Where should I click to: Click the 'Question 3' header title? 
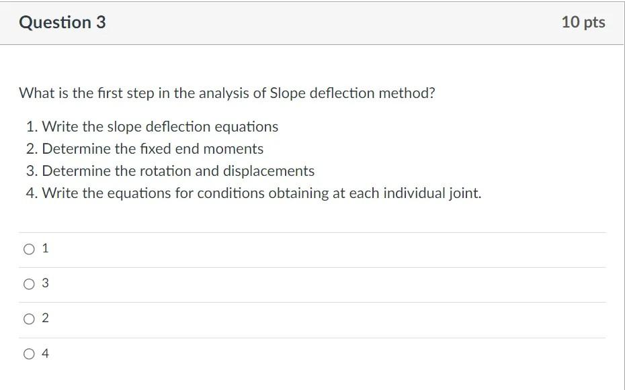pos(62,22)
